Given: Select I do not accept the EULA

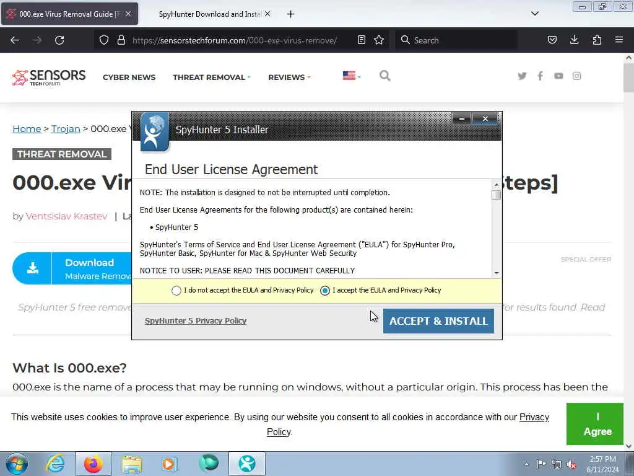Looking at the screenshot, I should [176, 291].
